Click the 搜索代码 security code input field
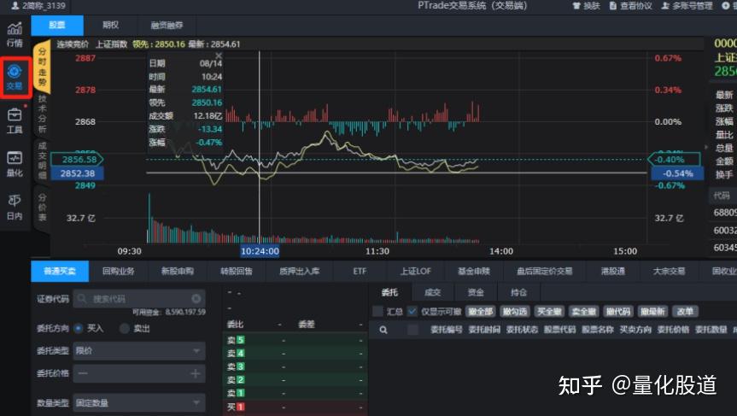Viewport: 737px width, 416px height. point(139,298)
